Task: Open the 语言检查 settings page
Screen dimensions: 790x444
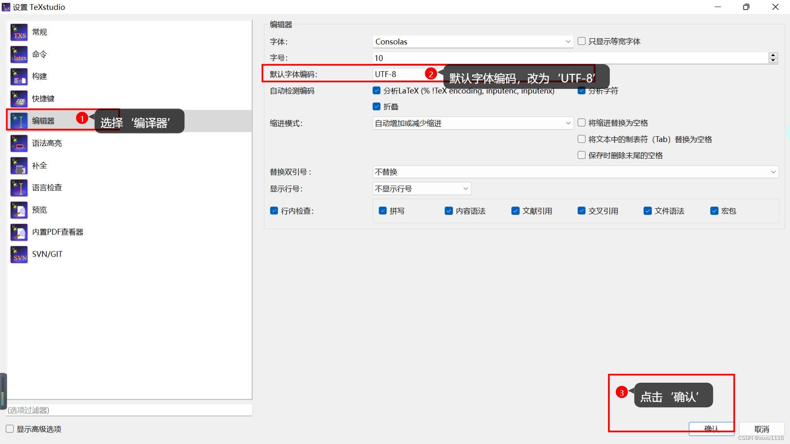Action: (x=129, y=188)
